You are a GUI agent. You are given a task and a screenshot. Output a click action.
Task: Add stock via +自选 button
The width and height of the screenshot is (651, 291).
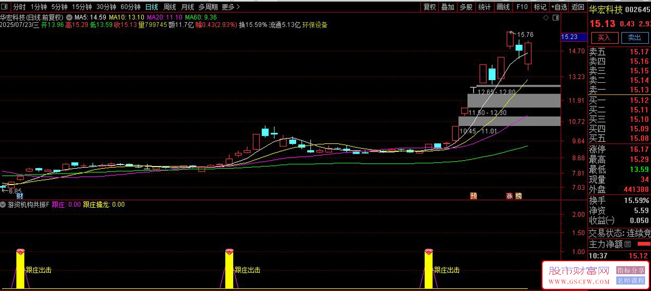559,7
